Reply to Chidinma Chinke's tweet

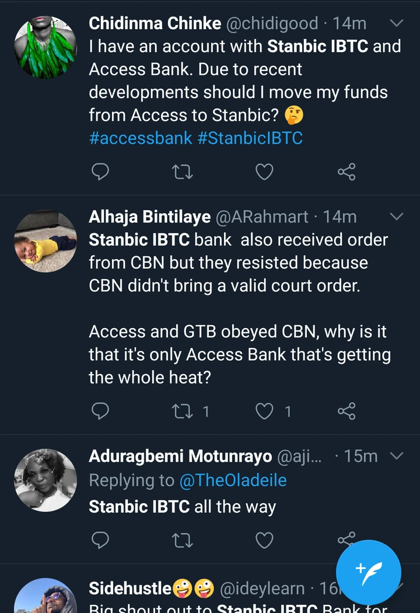point(101,172)
